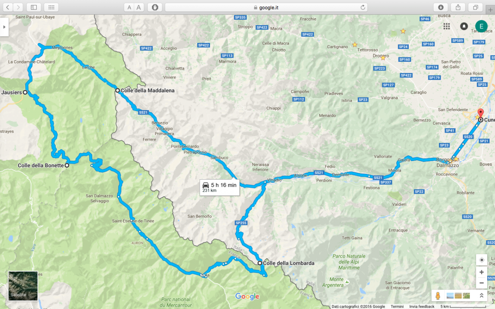Open the green E account avatar
This screenshot has width=495, height=309.
click(481, 26)
